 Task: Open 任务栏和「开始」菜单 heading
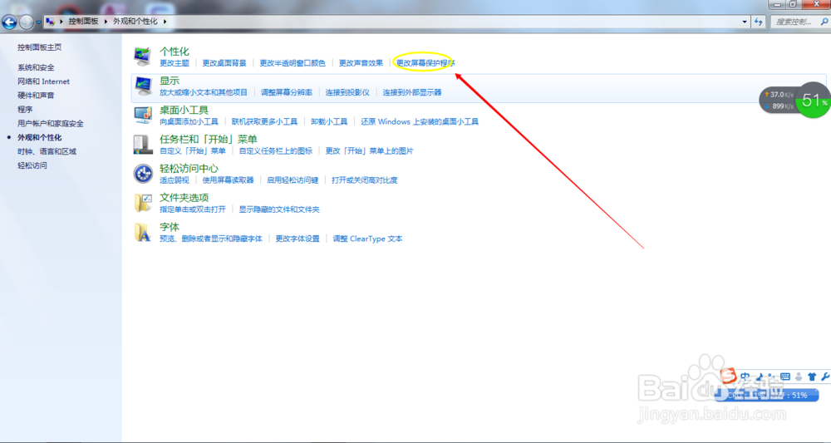coord(209,140)
